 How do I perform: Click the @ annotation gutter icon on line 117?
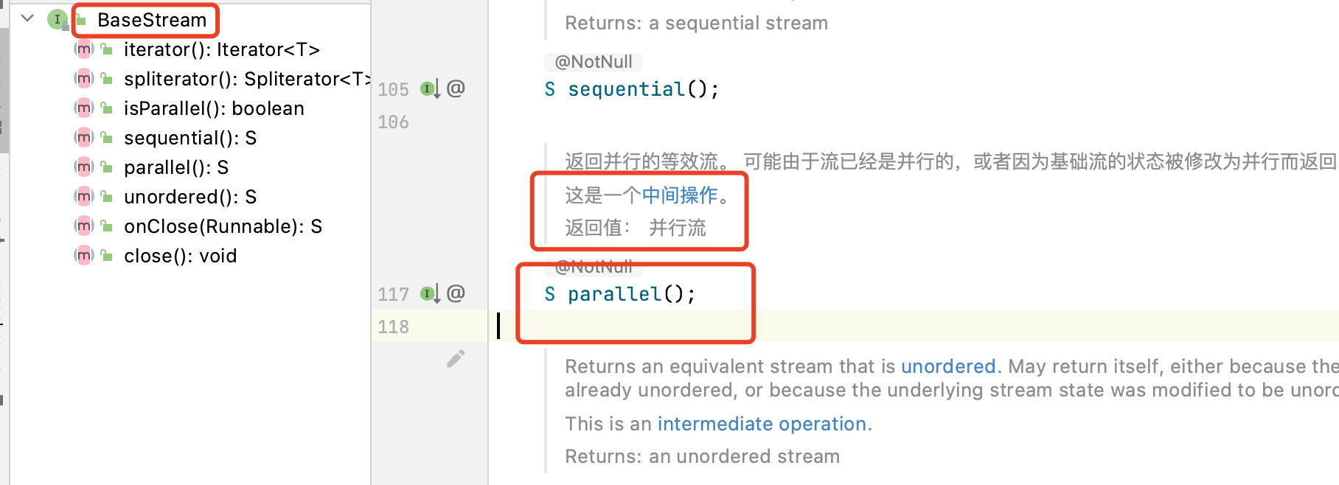point(456,293)
